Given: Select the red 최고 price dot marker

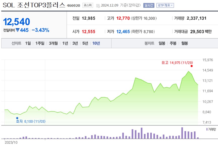Looking at the screenshot, I should coord(191,66).
